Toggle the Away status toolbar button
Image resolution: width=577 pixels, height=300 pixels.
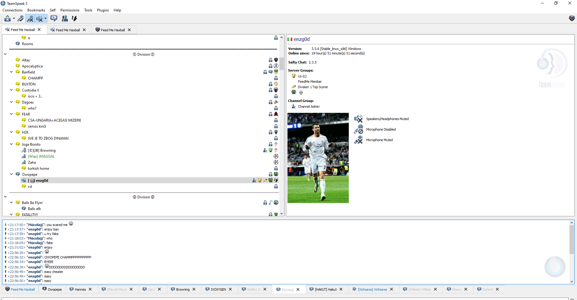pyautogui.click(x=8, y=19)
